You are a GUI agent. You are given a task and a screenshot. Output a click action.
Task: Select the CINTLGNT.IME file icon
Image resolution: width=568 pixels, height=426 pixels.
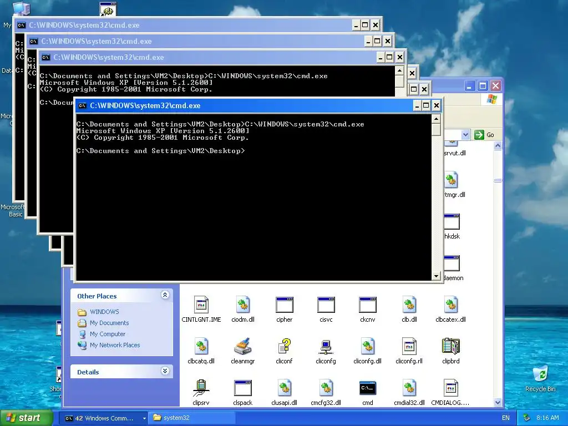(x=201, y=305)
